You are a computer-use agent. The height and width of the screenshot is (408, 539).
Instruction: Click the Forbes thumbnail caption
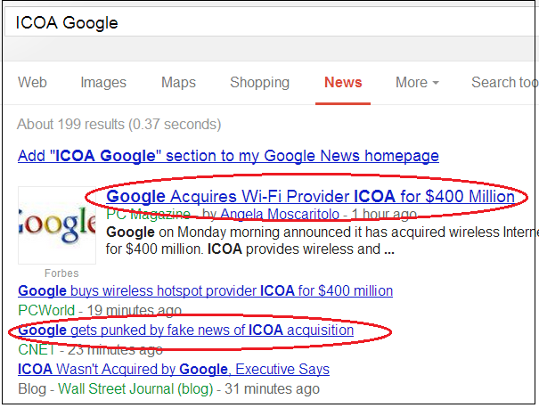(x=61, y=273)
